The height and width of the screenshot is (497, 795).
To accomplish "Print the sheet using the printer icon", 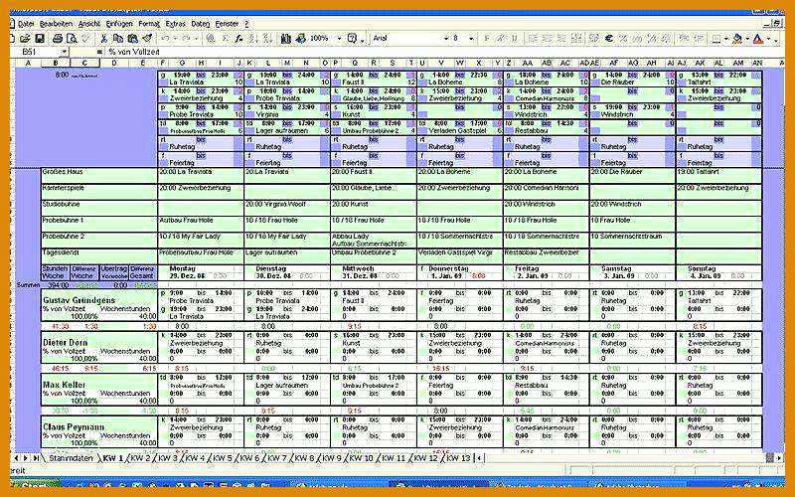I will [58, 39].
